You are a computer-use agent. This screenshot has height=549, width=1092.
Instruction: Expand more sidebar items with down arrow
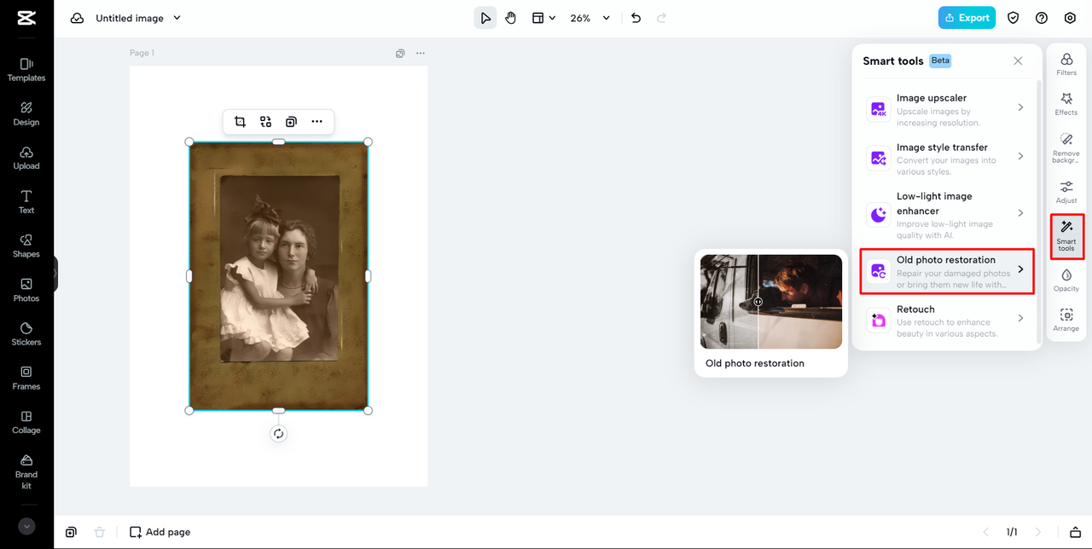pyautogui.click(x=26, y=527)
